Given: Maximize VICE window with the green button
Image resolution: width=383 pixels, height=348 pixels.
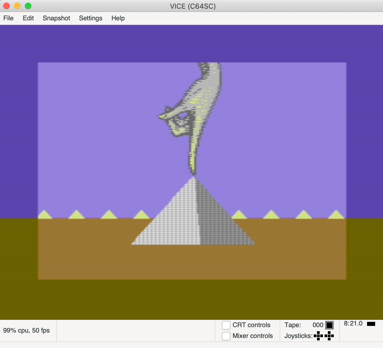Looking at the screenshot, I should coord(28,6).
